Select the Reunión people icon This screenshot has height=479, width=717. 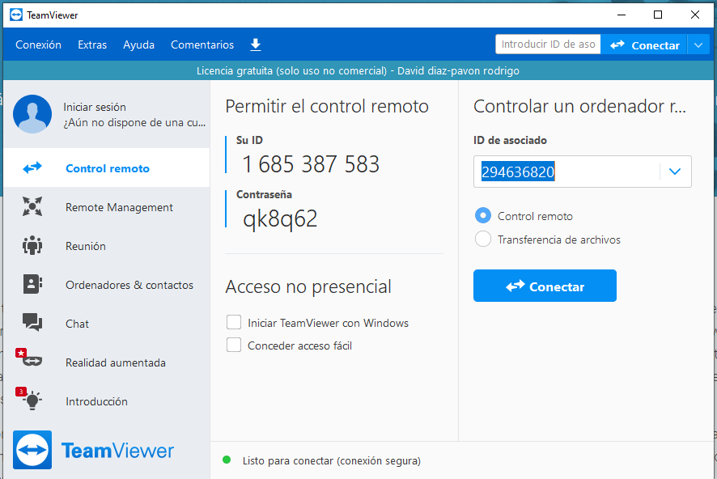coord(32,246)
